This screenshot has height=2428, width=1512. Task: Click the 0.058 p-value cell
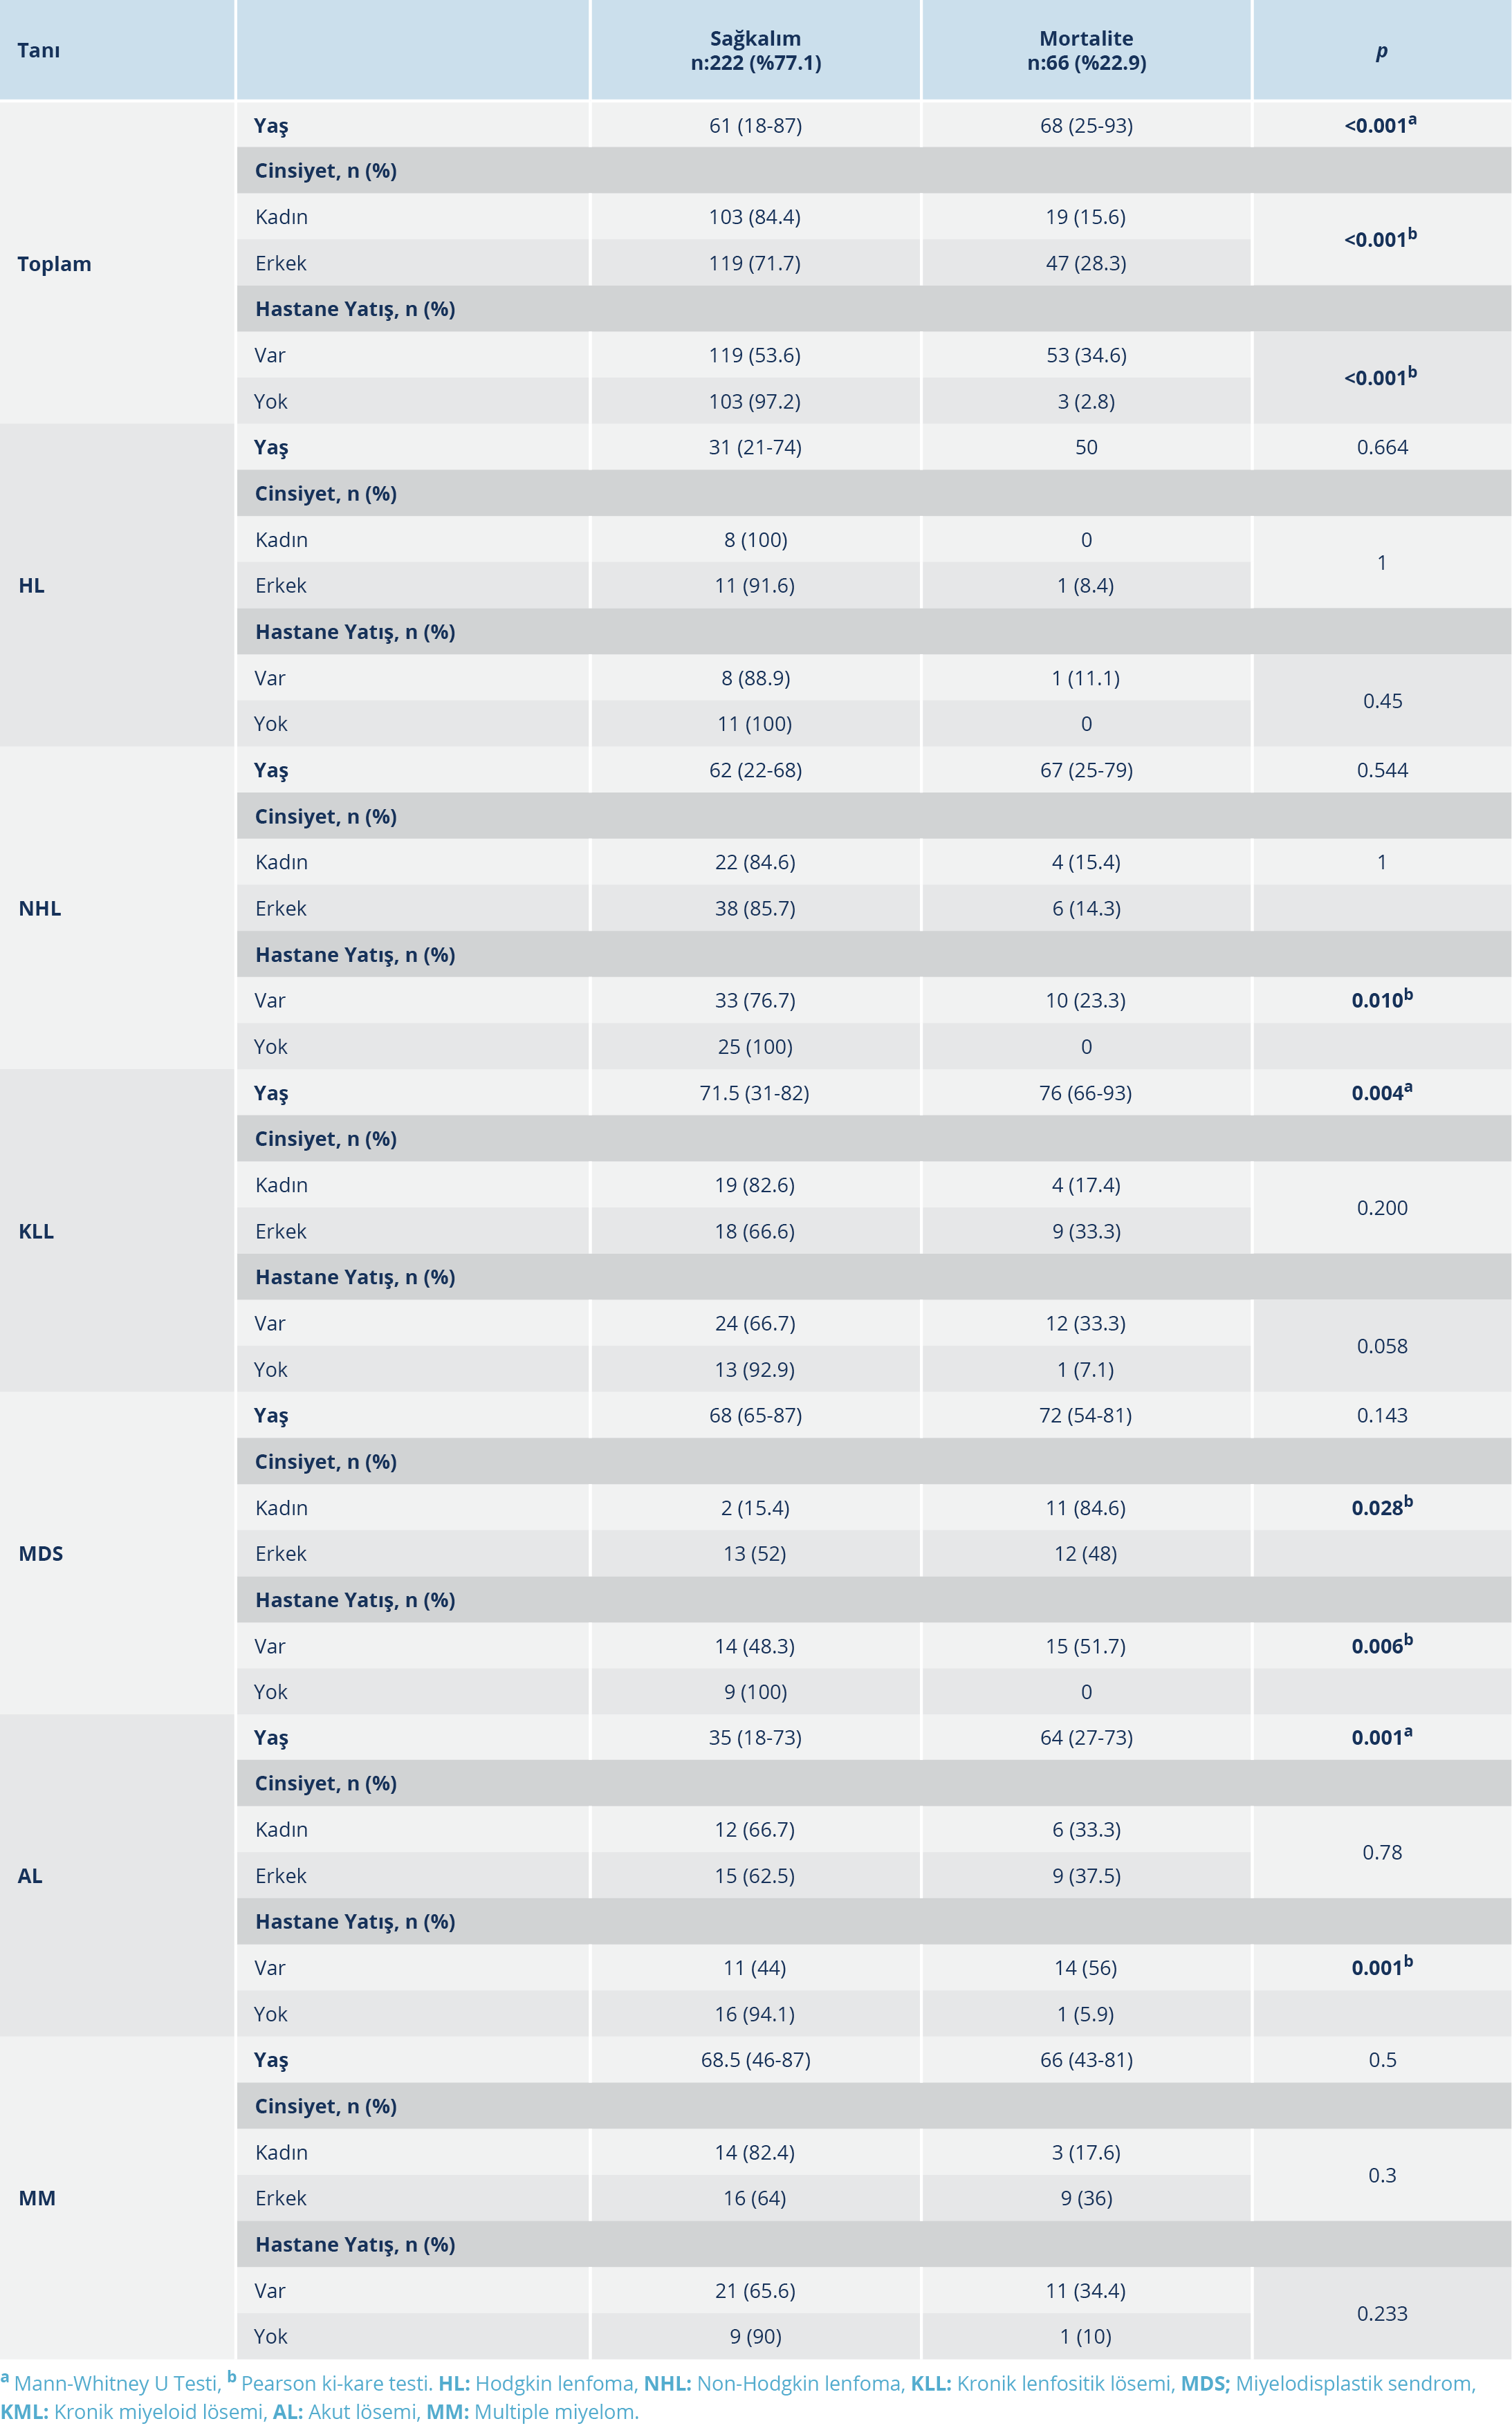[1382, 1346]
